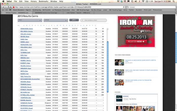Open WeTransfer bookmark in bookmarks bar

47,10
